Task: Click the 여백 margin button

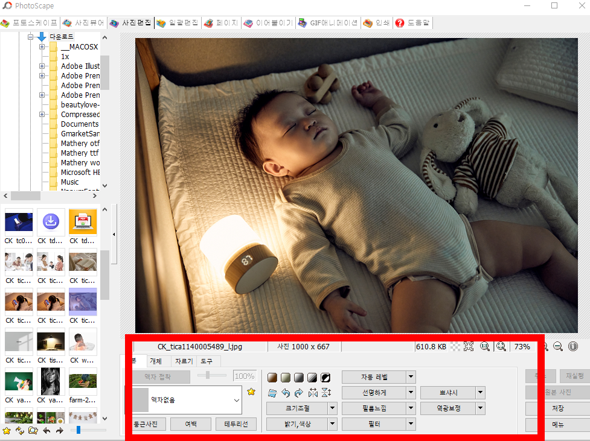Action: 191,424
